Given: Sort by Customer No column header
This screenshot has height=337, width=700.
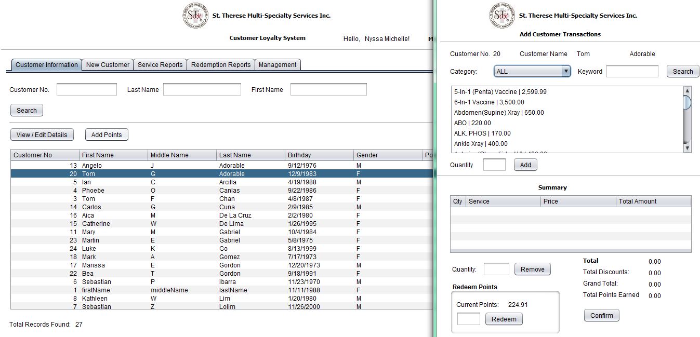Looking at the screenshot, I should 45,155.
